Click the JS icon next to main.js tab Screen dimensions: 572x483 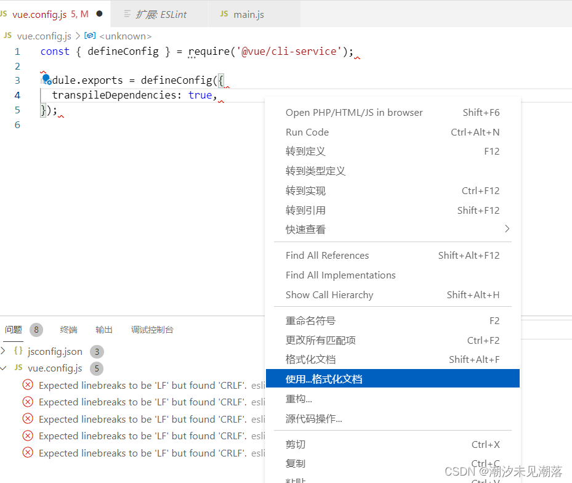(224, 13)
